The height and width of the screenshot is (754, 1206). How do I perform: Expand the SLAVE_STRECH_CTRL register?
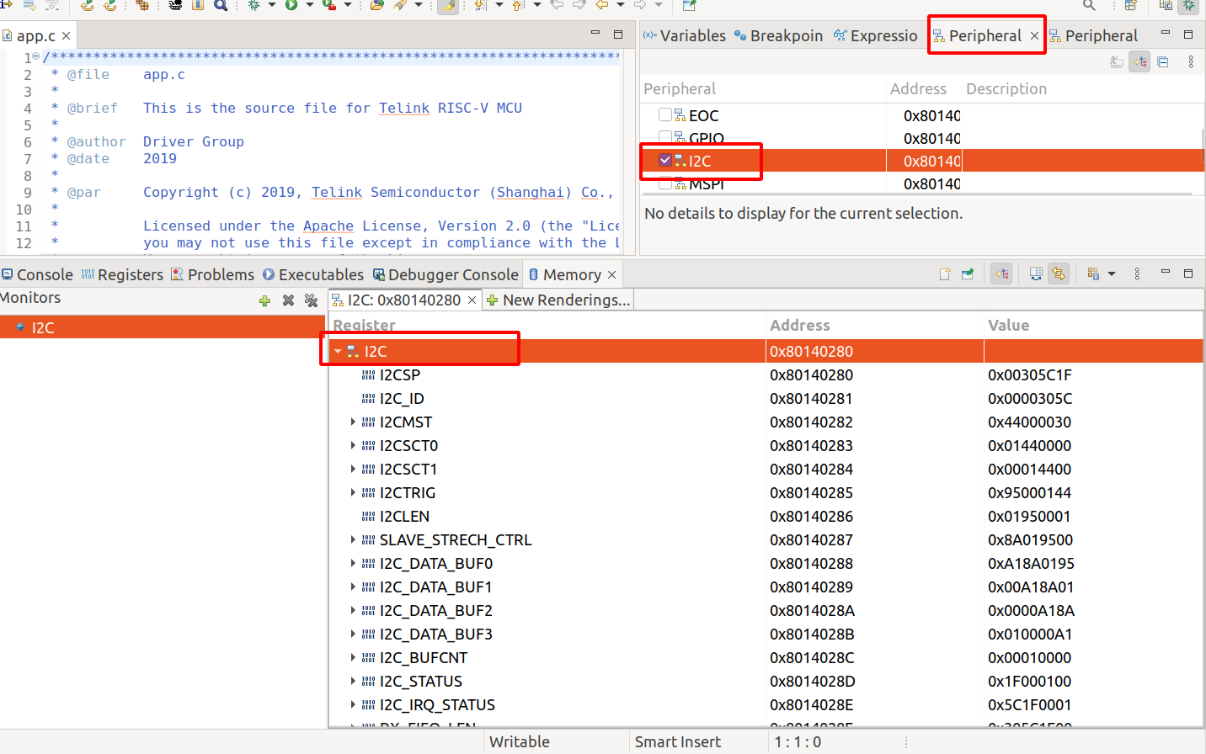[353, 540]
